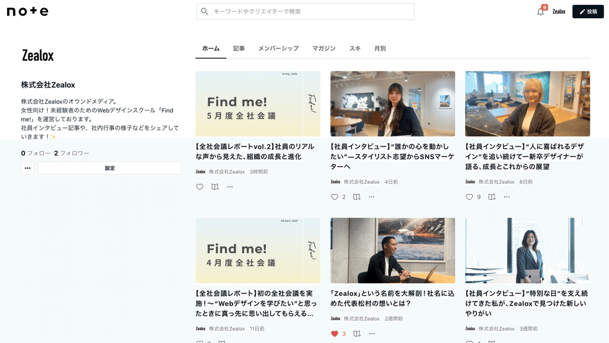Viewport: 609px width, 343px height.
Task: Like the 新卒デザイナー interview article
Action: (x=469, y=197)
